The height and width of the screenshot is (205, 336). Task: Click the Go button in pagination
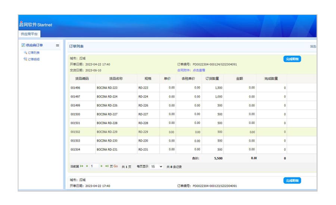[x=115, y=167]
